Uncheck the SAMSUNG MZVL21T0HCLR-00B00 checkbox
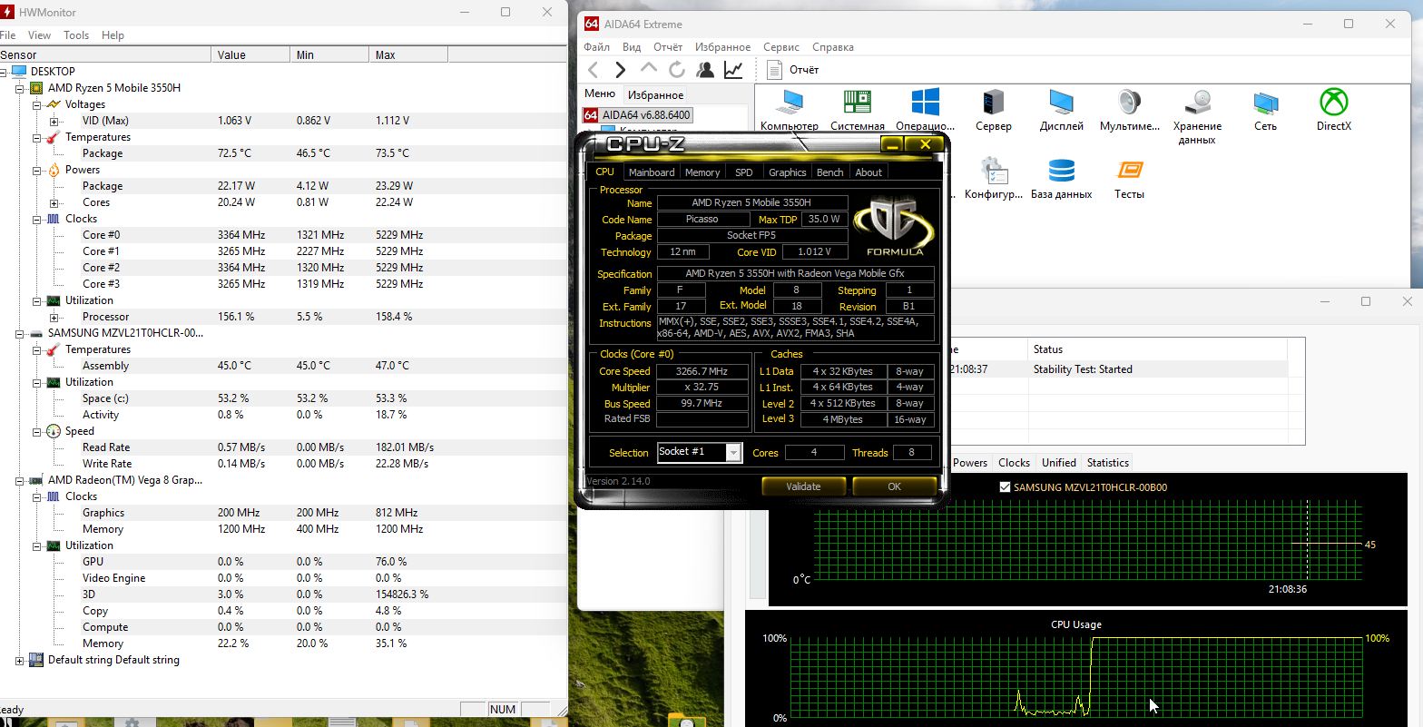 point(1005,487)
